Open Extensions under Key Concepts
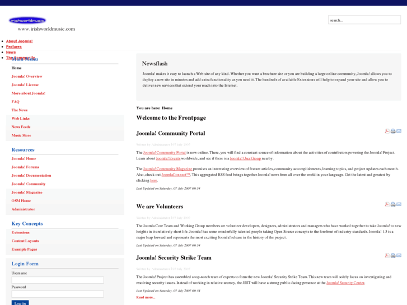This screenshot has width=407, height=305. [x=20, y=233]
